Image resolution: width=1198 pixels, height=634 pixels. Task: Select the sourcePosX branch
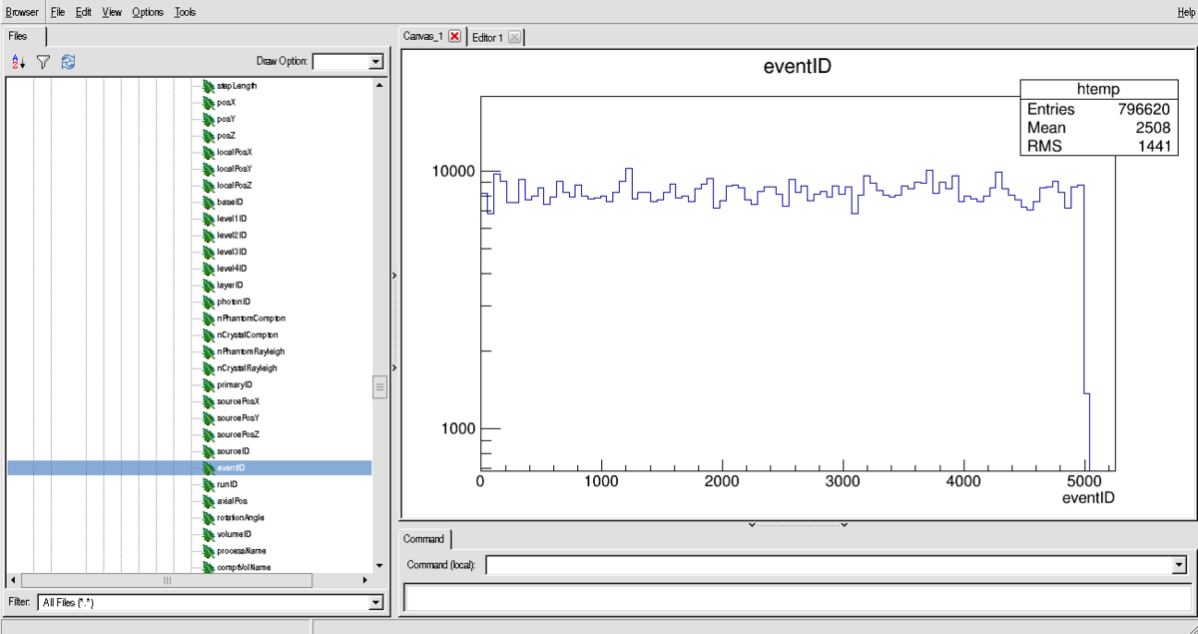238,401
